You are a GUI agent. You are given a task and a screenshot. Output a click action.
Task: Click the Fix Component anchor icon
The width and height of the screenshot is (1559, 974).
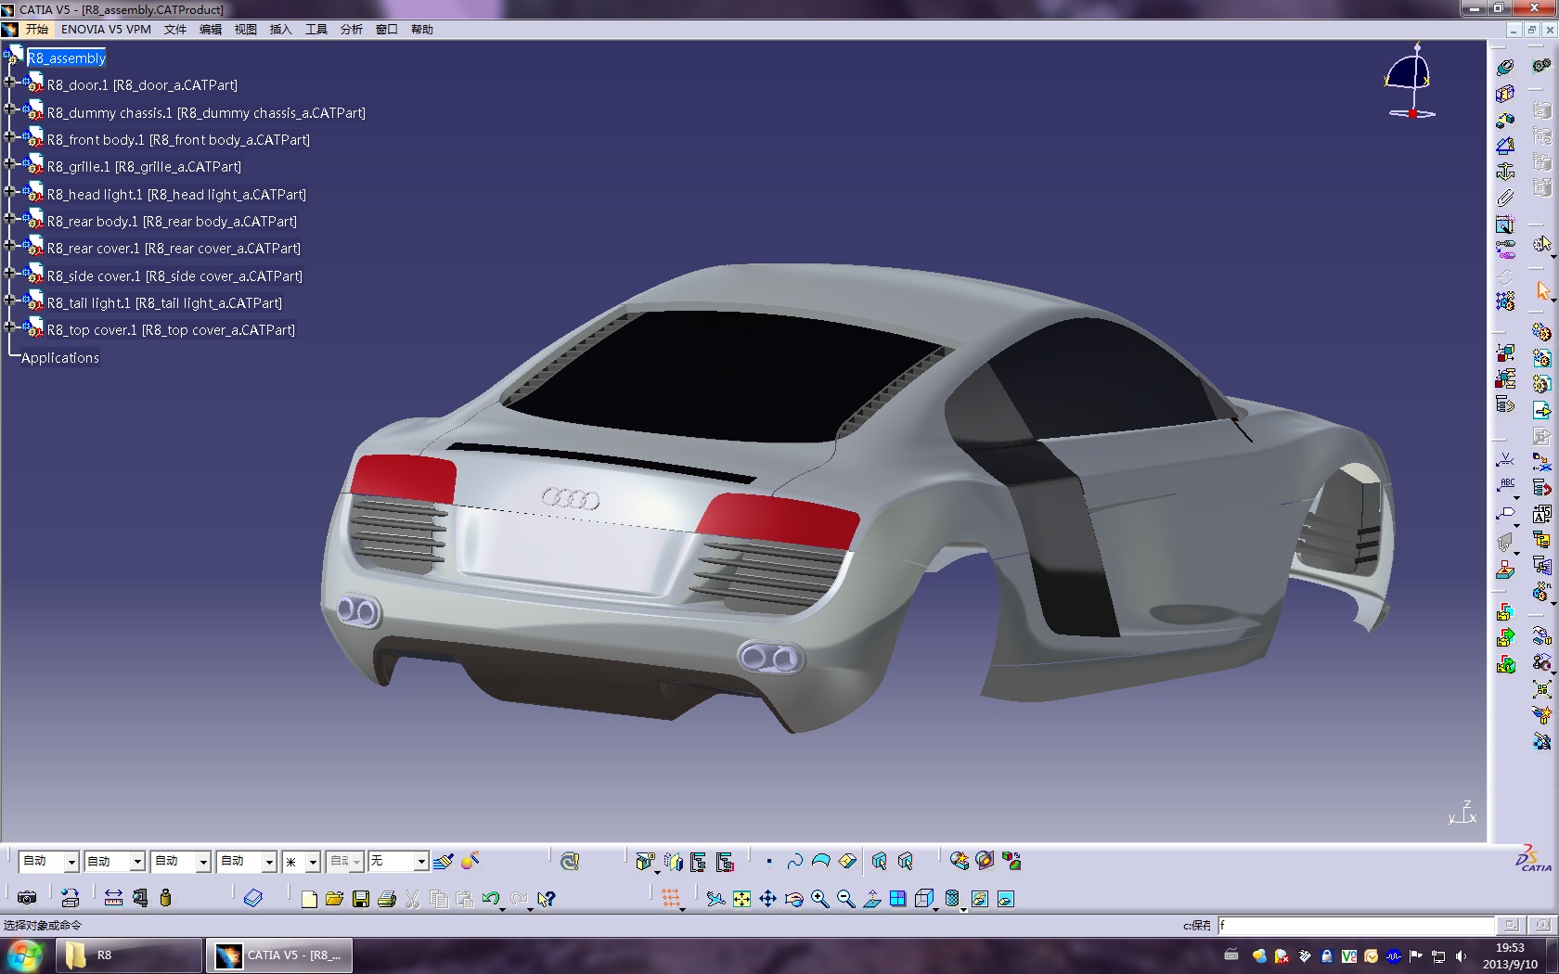1505,171
